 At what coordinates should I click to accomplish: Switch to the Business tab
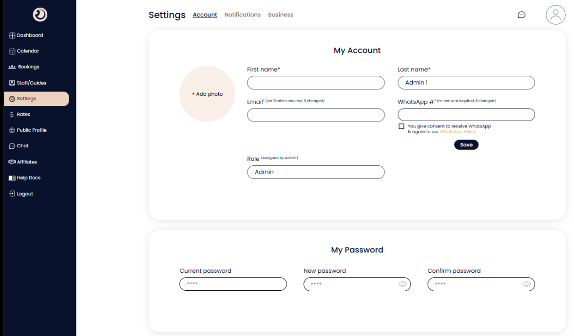[x=281, y=15]
